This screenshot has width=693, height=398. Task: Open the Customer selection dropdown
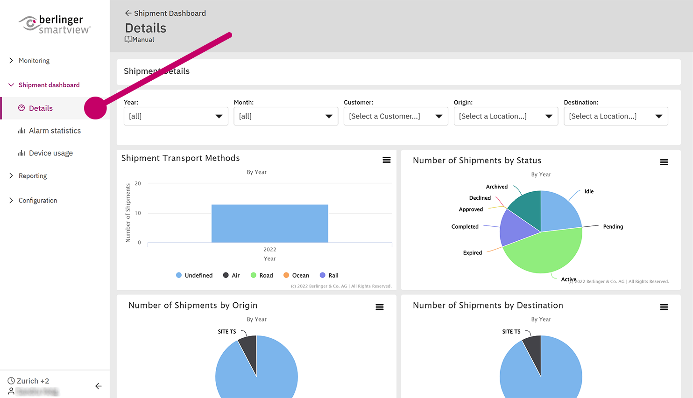pyautogui.click(x=396, y=116)
